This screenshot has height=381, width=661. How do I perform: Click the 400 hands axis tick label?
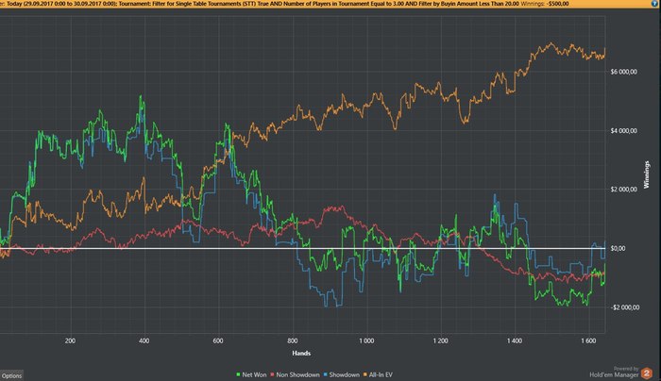pos(144,340)
